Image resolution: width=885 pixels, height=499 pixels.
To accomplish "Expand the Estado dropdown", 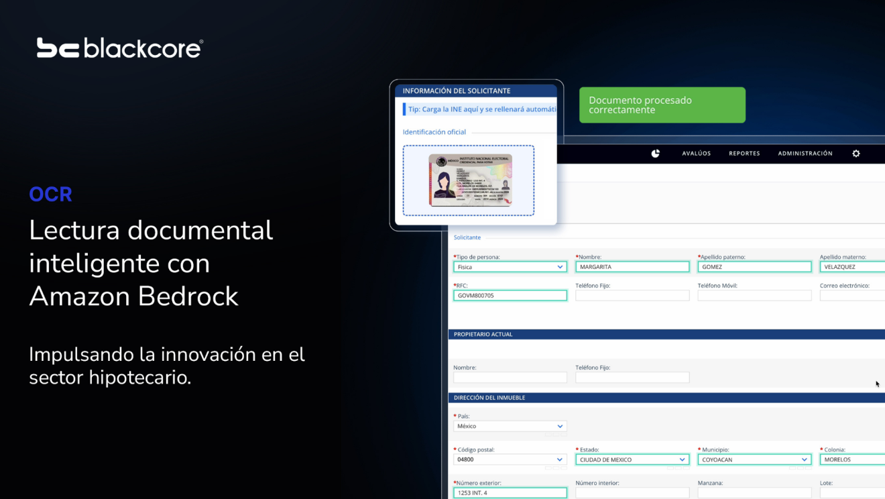I will [632, 459].
